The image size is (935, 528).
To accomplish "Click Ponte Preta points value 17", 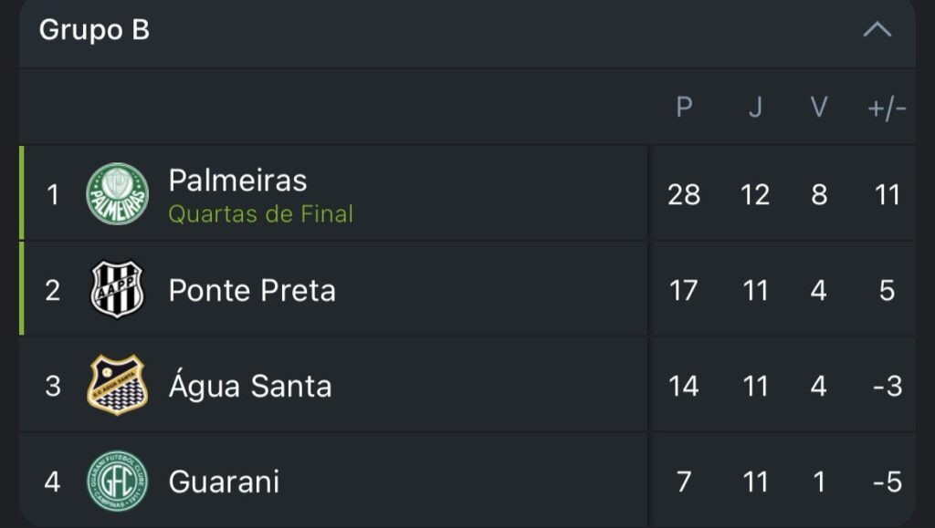I will click(684, 290).
